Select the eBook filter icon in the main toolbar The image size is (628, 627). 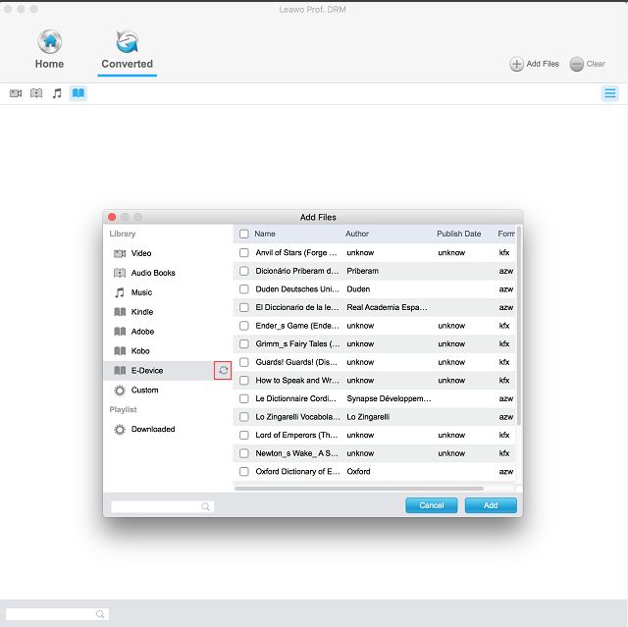point(78,93)
